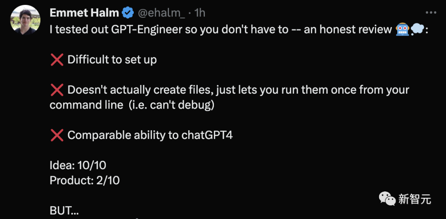This screenshot has width=446, height=219.
Task: Click the robot emoji in the tweet
Action: pyautogui.click(x=402, y=29)
